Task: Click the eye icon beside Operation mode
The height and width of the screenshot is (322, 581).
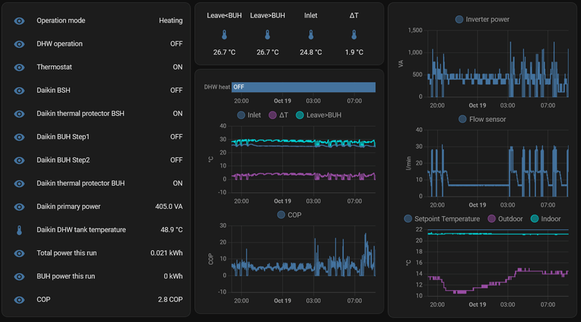Action: point(20,20)
